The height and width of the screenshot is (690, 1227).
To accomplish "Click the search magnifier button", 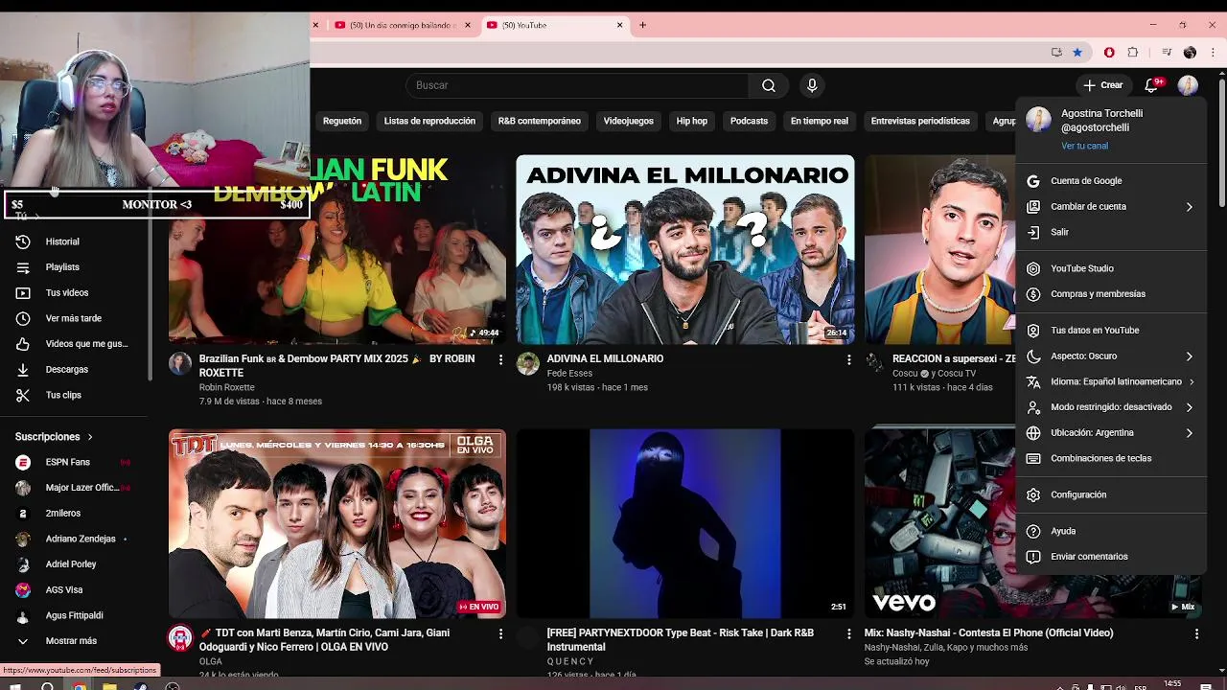I will tap(769, 85).
